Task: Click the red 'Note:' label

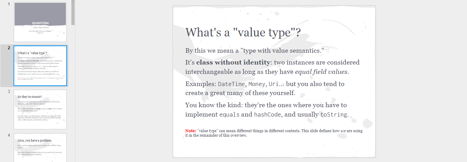Action: (x=190, y=131)
